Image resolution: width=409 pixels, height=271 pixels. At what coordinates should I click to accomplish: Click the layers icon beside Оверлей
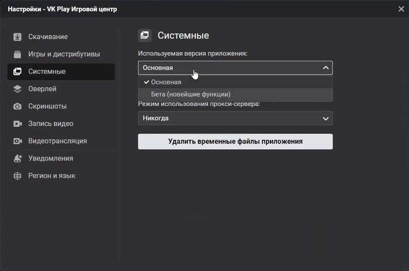(x=18, y=89)
